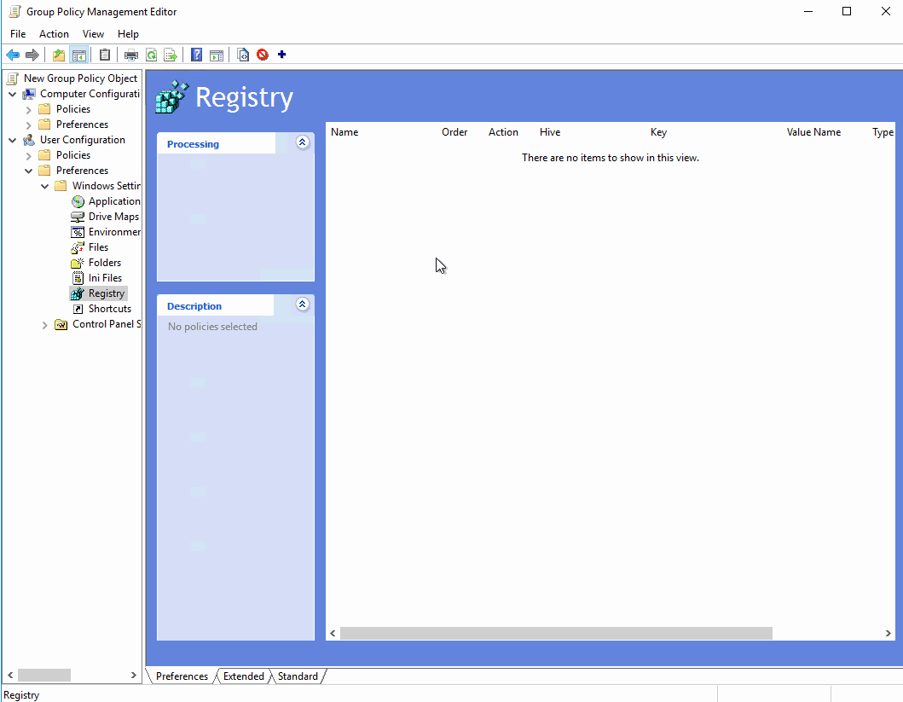Select the Environment node icon
Viewport: 903px width, 702px height.
[78, 232]
